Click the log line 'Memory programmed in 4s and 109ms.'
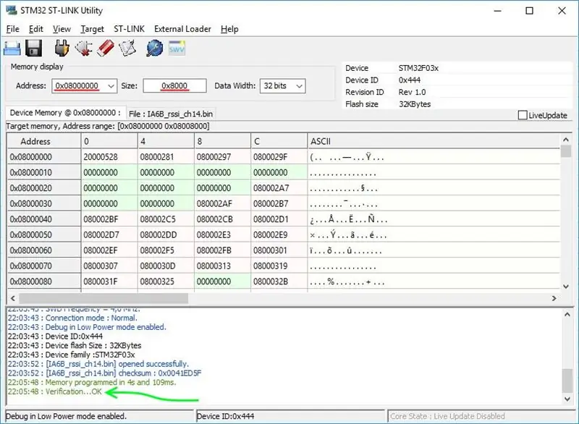Image resolution: width=579 pixels, height=424 pixels. click(x=92, y=382)
